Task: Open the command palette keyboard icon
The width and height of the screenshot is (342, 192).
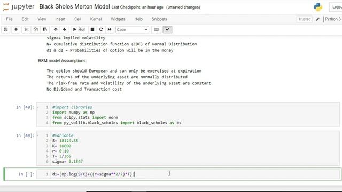Action: coord(157,29)
